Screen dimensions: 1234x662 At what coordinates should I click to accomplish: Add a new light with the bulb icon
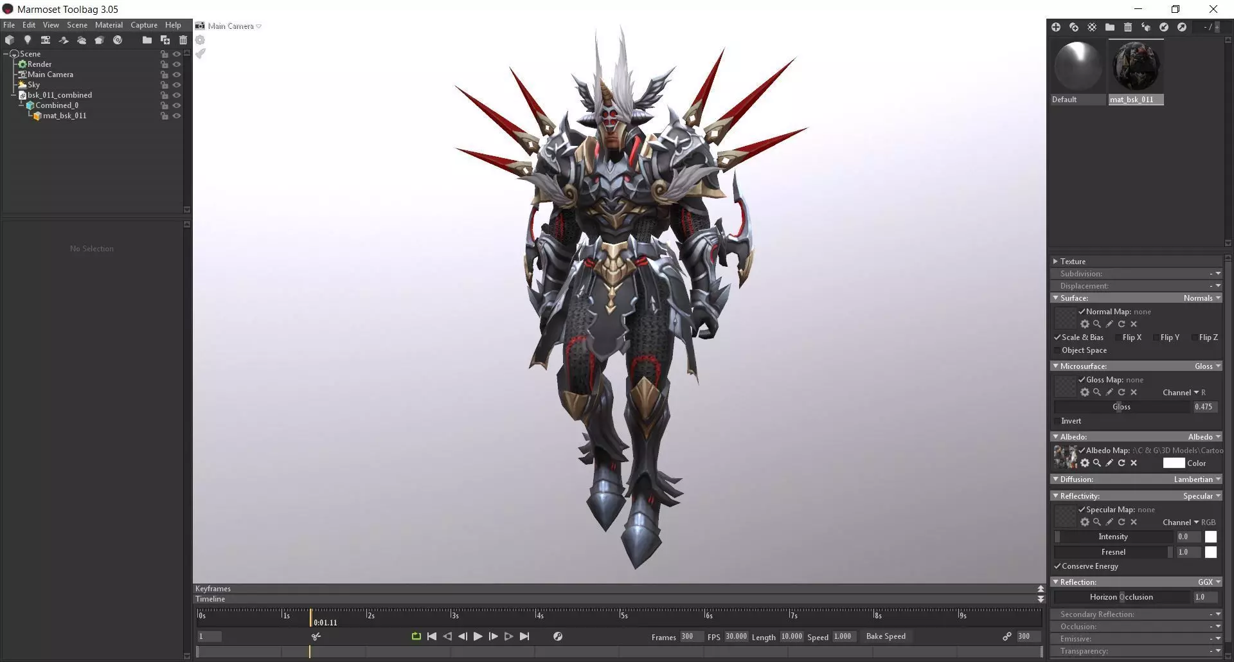point(28,40)
